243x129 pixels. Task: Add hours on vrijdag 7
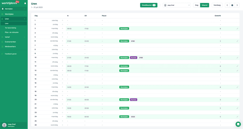pos(63,45)
